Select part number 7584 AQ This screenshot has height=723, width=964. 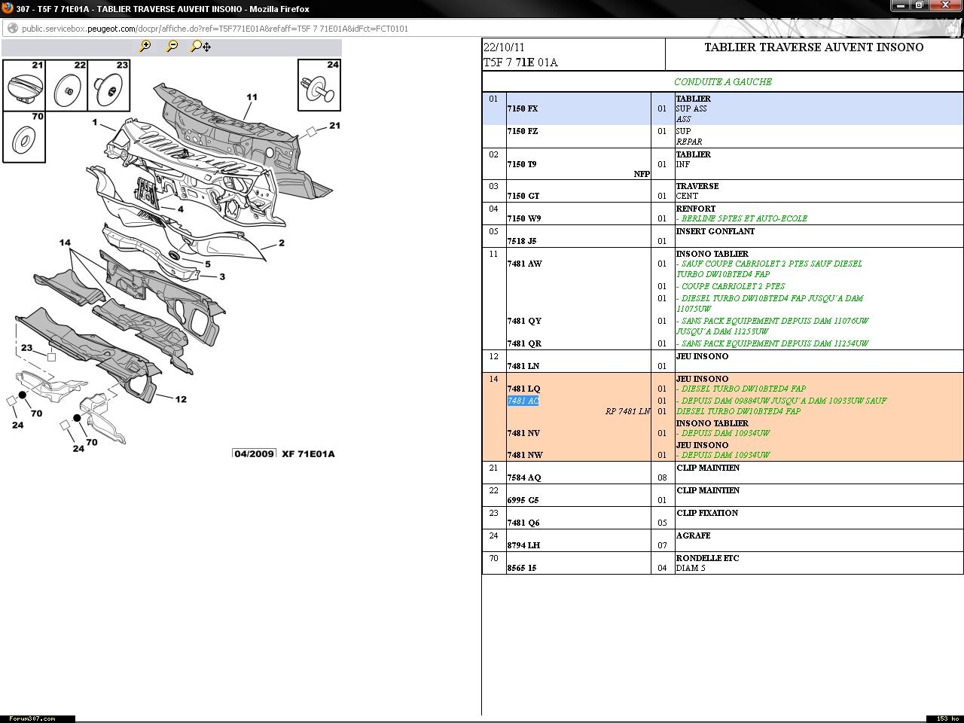524,477
